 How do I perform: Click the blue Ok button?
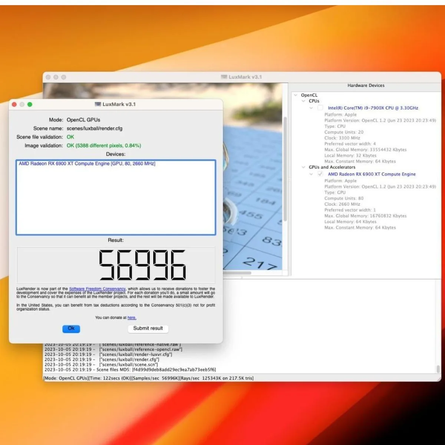tap(71, 329)
